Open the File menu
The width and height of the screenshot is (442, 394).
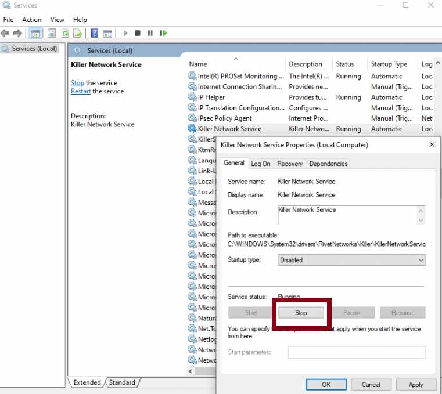coord(8,20)
